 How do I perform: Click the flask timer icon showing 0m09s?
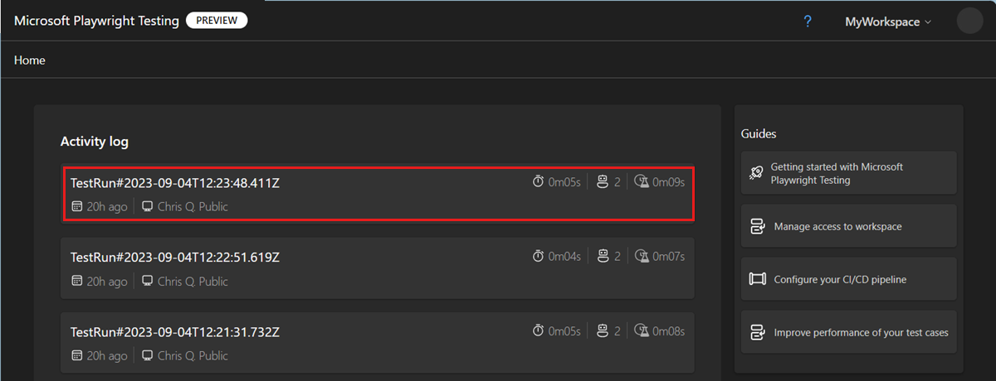point(642,182)
